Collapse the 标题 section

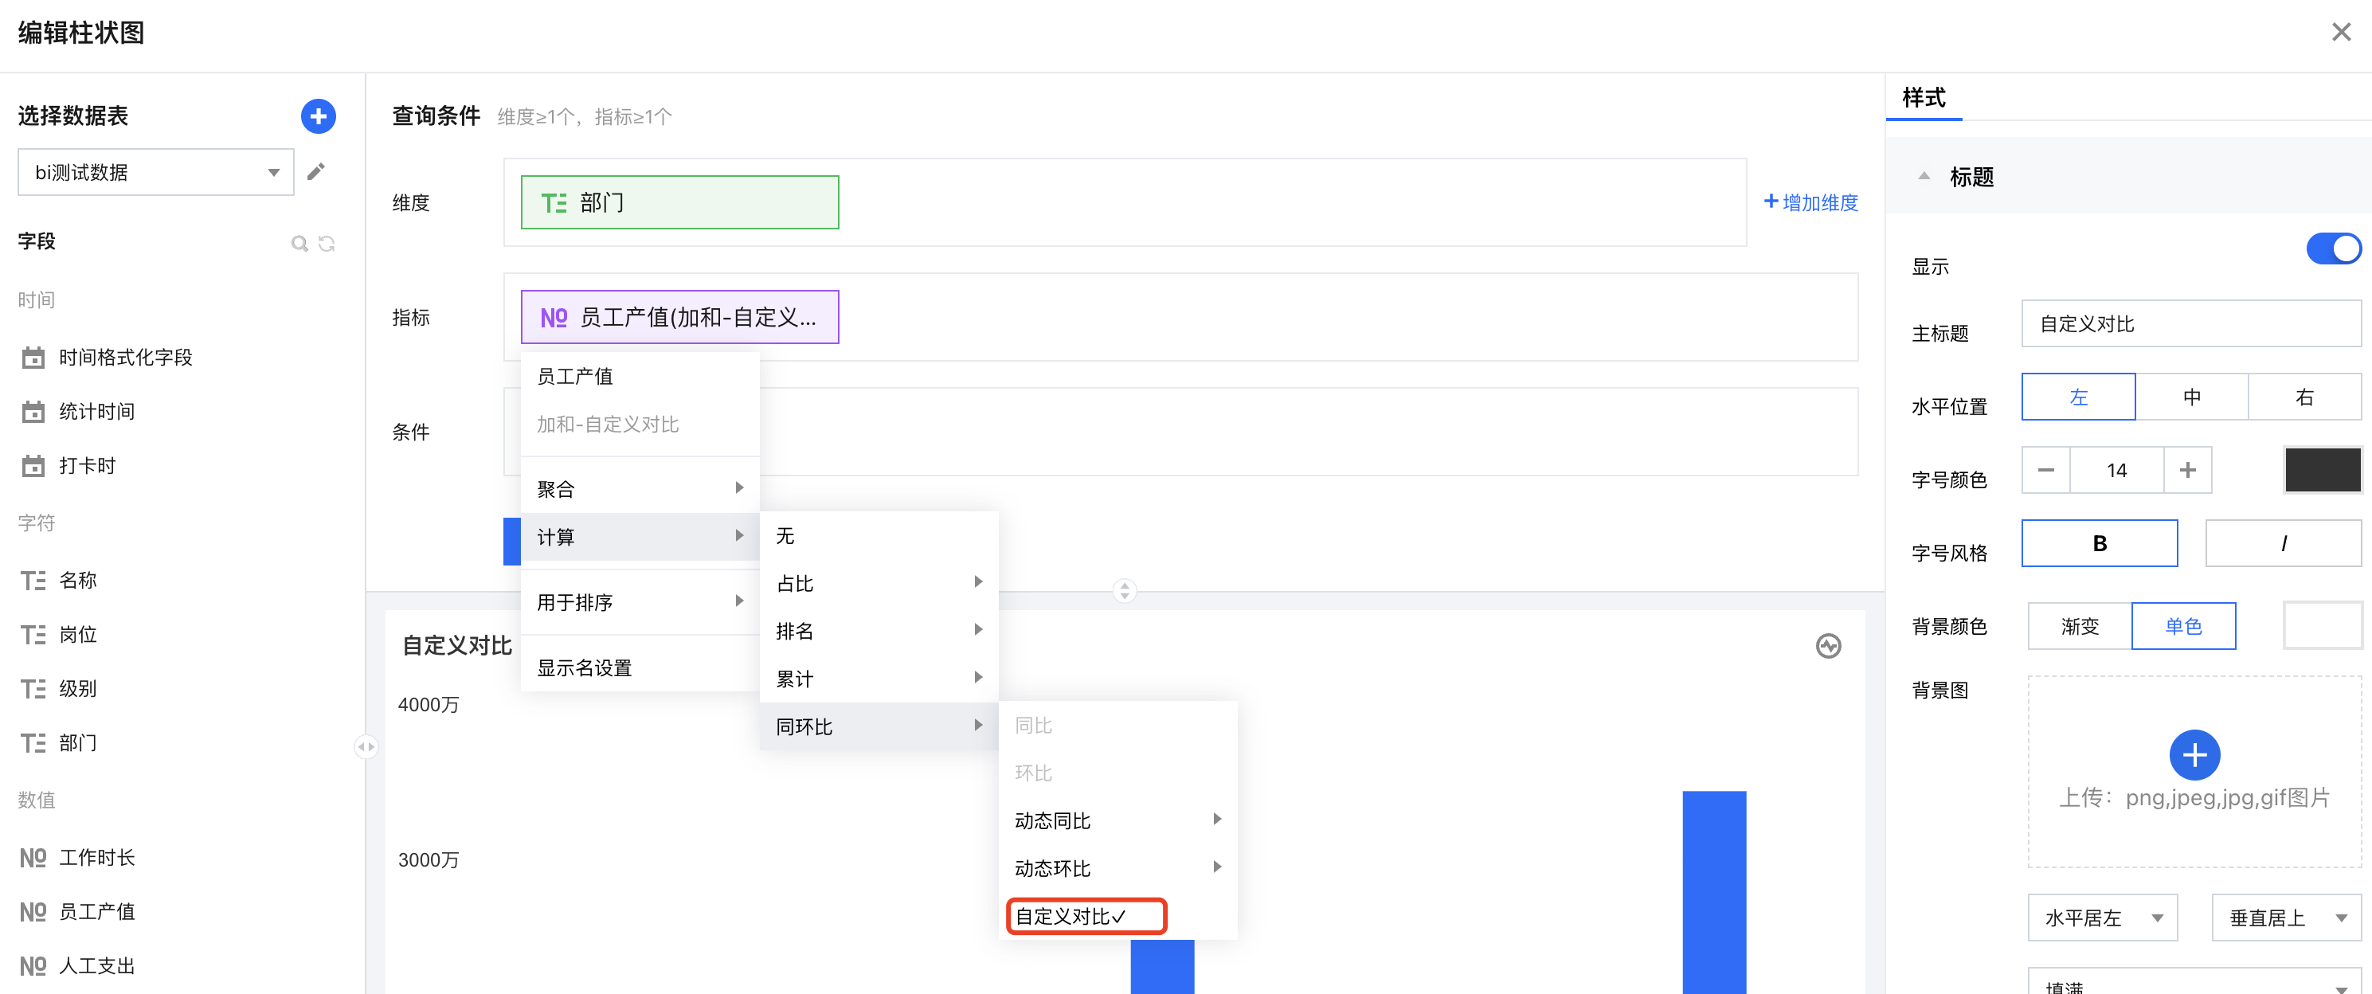coord(1924,177)
